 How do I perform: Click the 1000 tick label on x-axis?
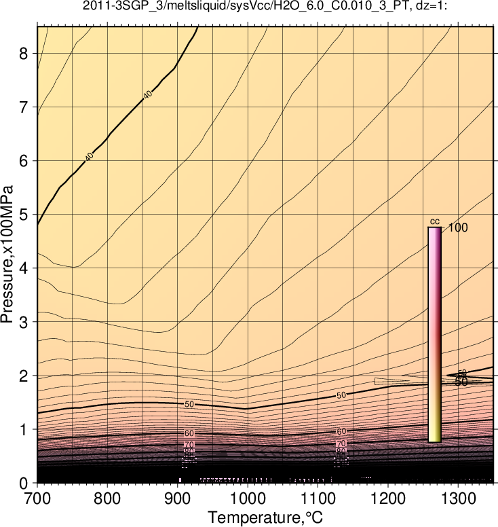pos(248,498)
